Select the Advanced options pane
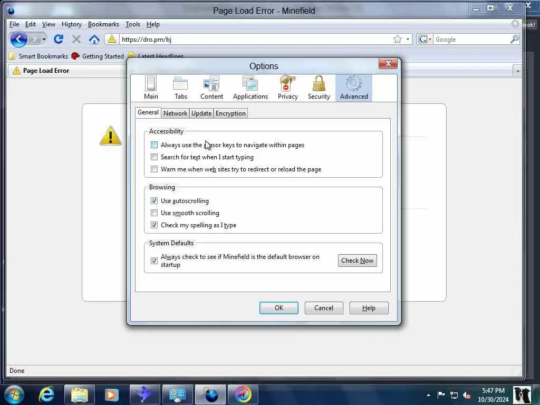The image size is (540, 405). [354, 88]
